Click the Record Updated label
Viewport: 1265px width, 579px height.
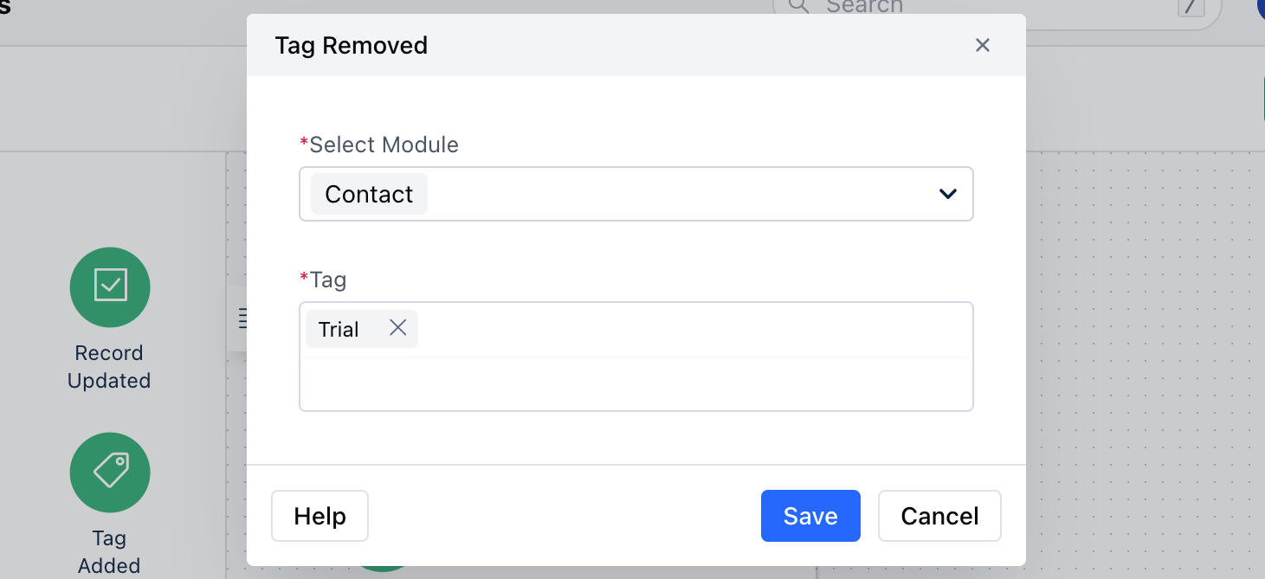(109, 367)
